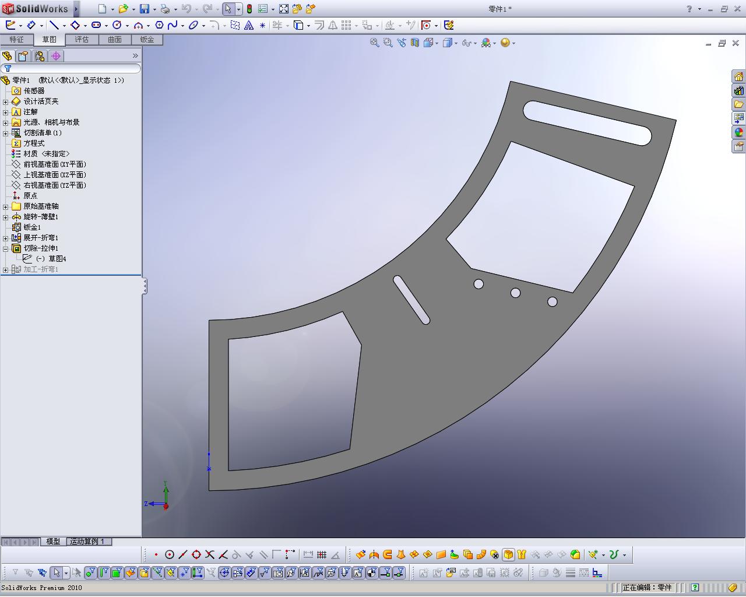Open the SolidWorks menu flyout arrow
Screen dimensions: 746x597
click(76, 9)
